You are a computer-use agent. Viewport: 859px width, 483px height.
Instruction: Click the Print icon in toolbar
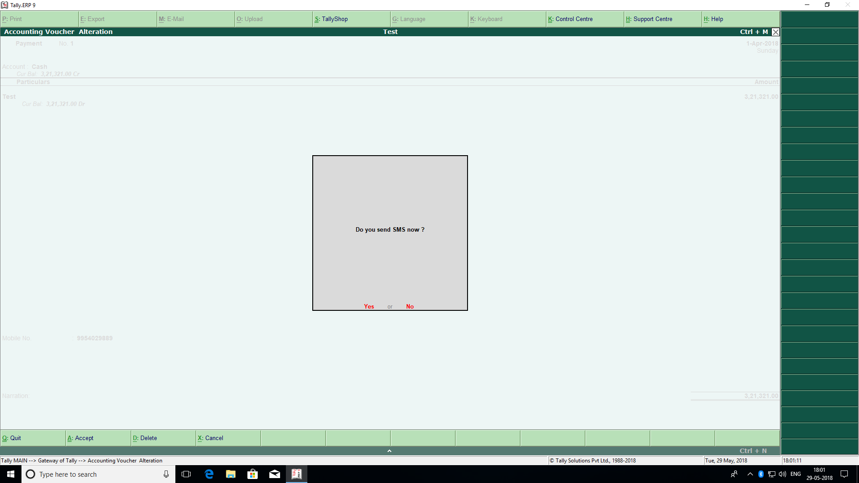(13, 19)
